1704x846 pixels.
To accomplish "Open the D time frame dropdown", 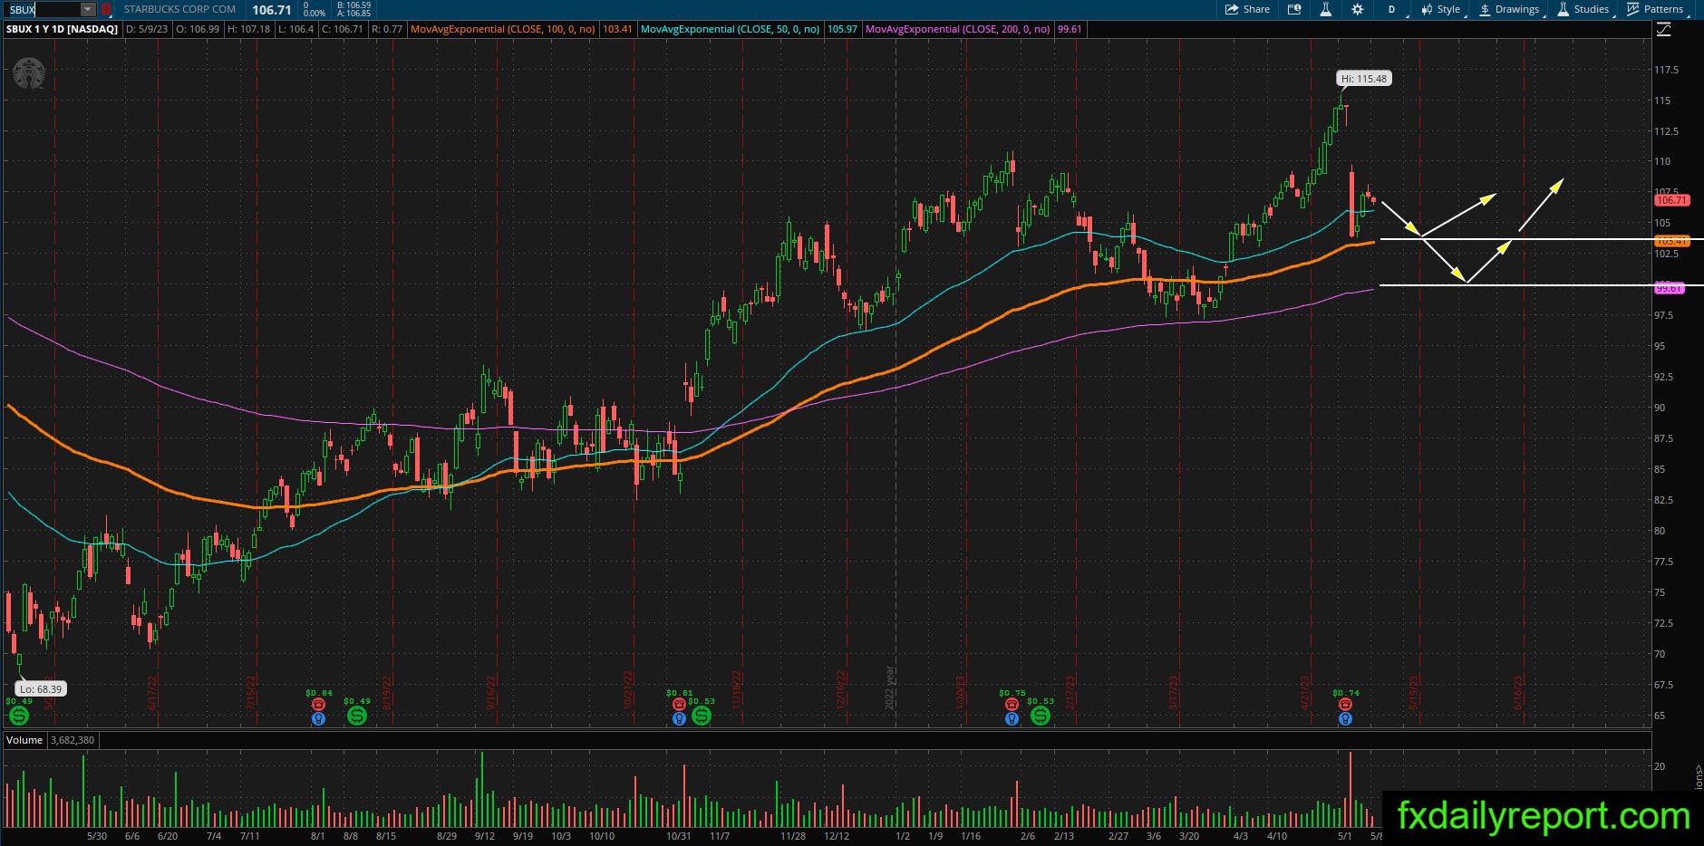I will (1391, 9).
